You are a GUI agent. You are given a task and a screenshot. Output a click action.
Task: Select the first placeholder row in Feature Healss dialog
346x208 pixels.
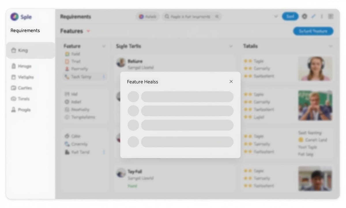coord(180,96)
